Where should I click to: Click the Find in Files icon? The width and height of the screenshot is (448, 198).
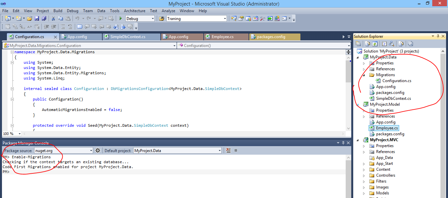(162, 19)
